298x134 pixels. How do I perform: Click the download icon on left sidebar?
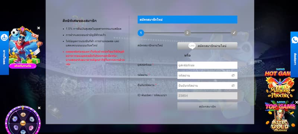(x=4, y=37)
